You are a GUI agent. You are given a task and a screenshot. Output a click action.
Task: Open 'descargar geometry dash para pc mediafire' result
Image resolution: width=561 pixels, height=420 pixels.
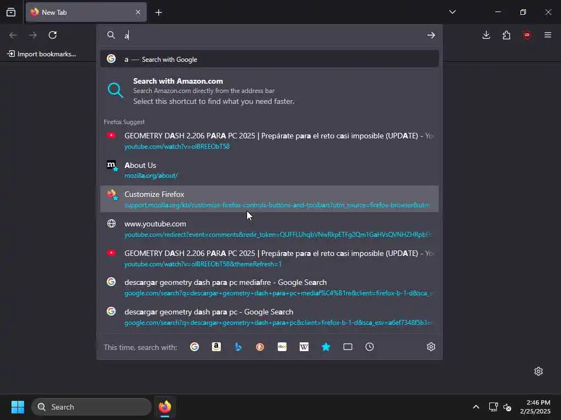click(270, 288)
